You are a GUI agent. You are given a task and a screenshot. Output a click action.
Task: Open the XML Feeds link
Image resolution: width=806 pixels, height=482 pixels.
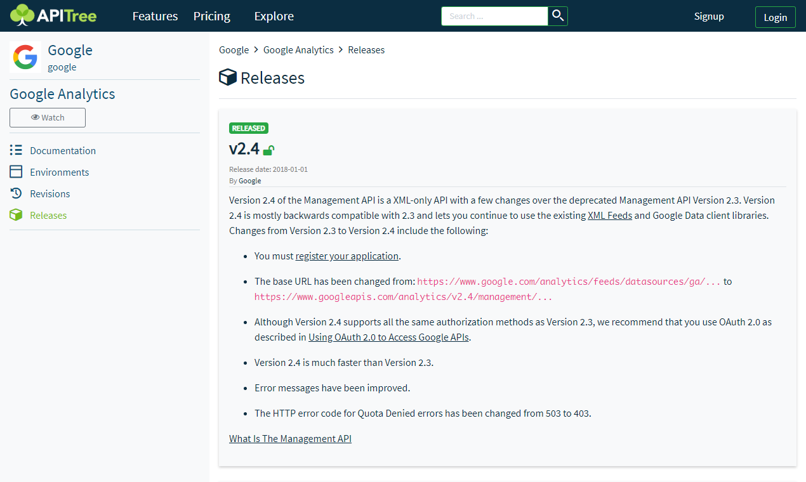[610, 215]
